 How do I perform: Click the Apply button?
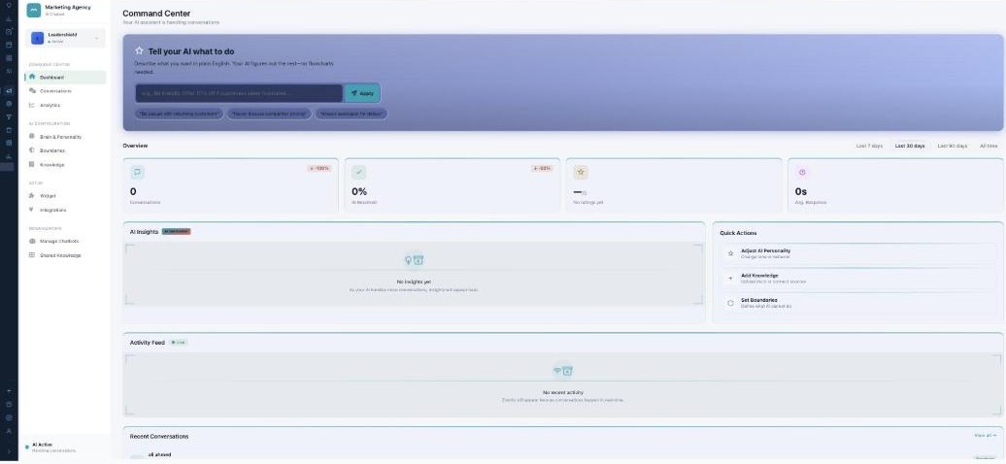point(362,93)
